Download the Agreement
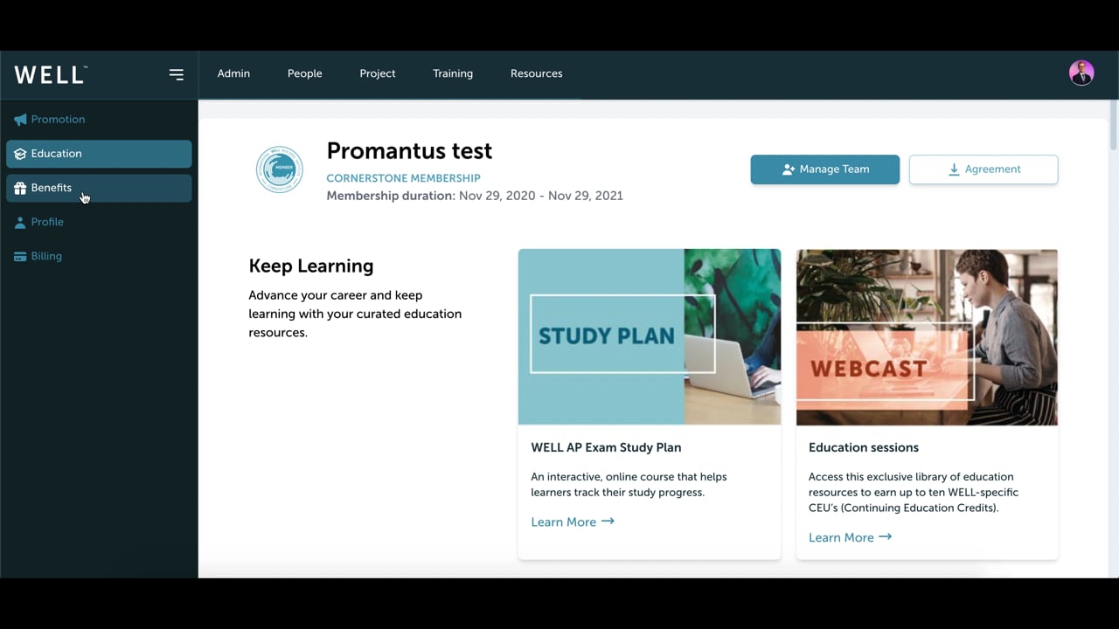This screenshot has width=1119, height=629. (x=983, y=169)
